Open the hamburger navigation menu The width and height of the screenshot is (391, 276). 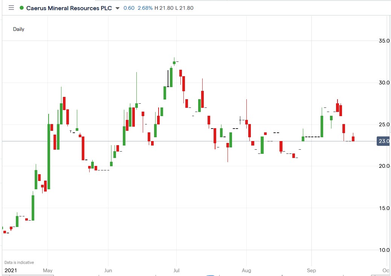point(11,8)
